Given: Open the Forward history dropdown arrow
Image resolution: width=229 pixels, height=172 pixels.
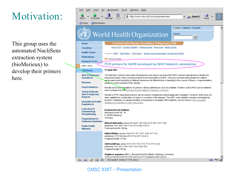Looking at the screenshot, I should click(x=102, y=17).
